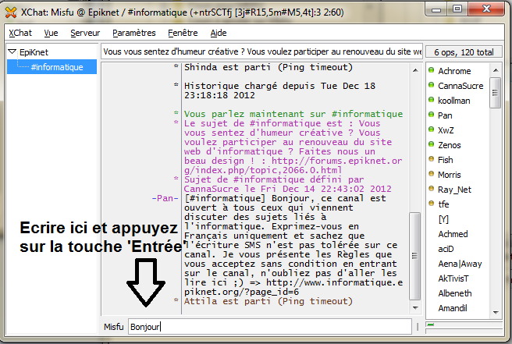
Task: Open the Paramètres menu
Action: coord(134,33)
